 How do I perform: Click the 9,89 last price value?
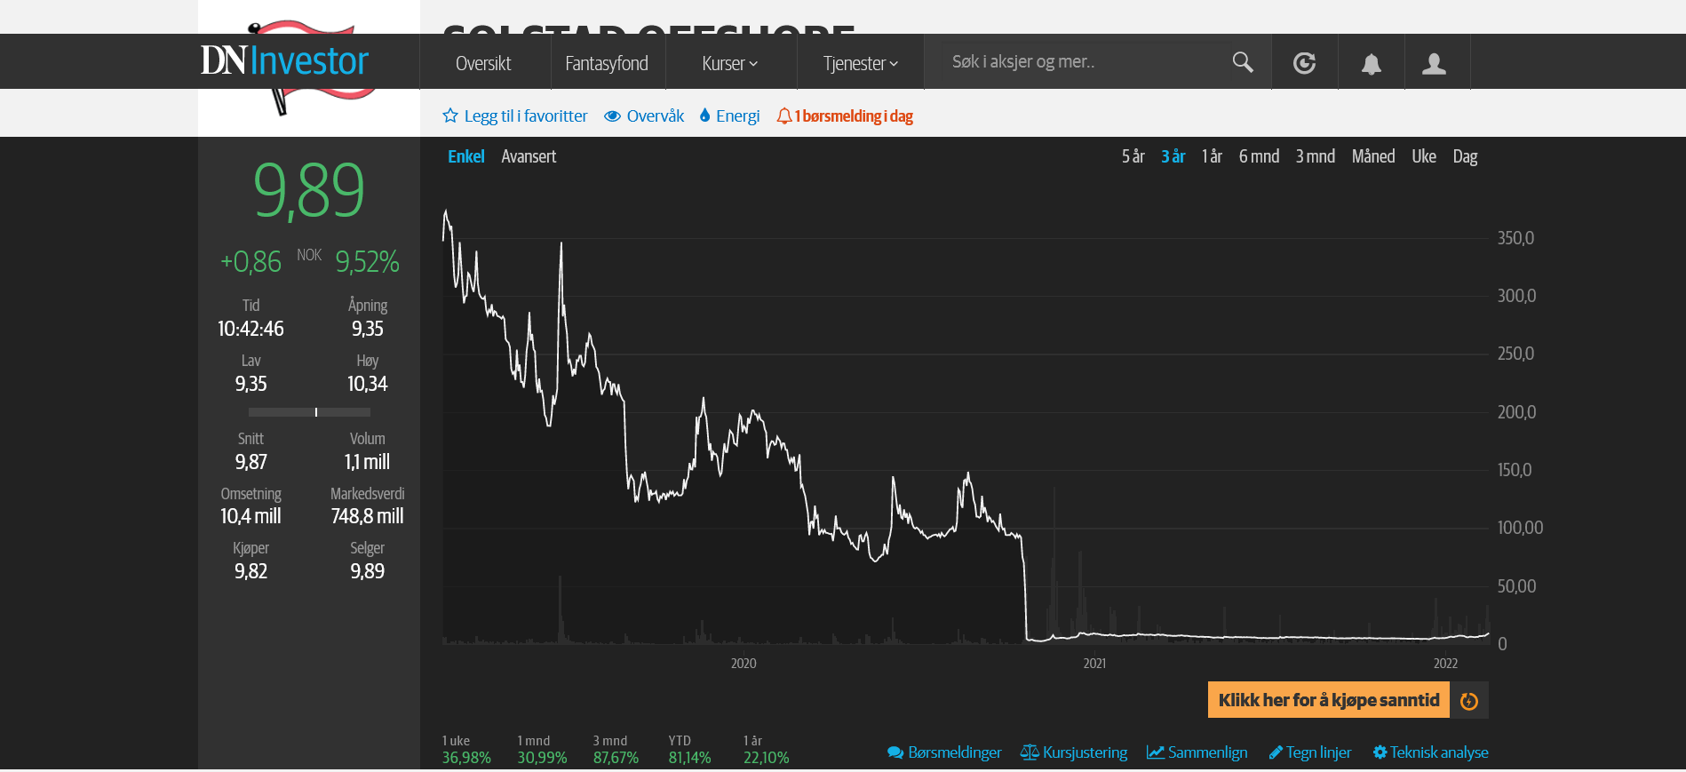click(309, 190)
